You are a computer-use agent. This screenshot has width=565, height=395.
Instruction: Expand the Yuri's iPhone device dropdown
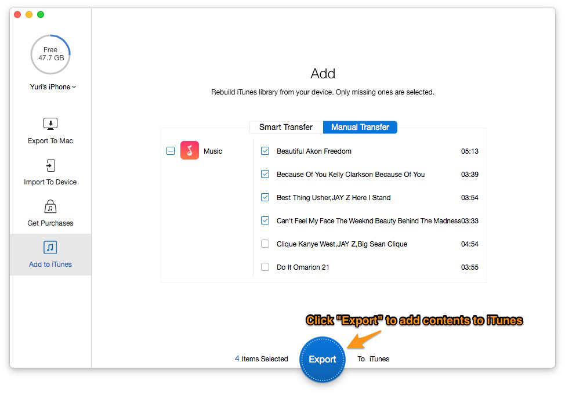point(53,87)
